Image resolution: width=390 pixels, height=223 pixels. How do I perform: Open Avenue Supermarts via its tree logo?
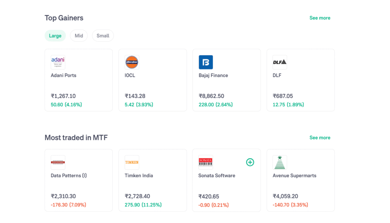[x=280, y=162]
